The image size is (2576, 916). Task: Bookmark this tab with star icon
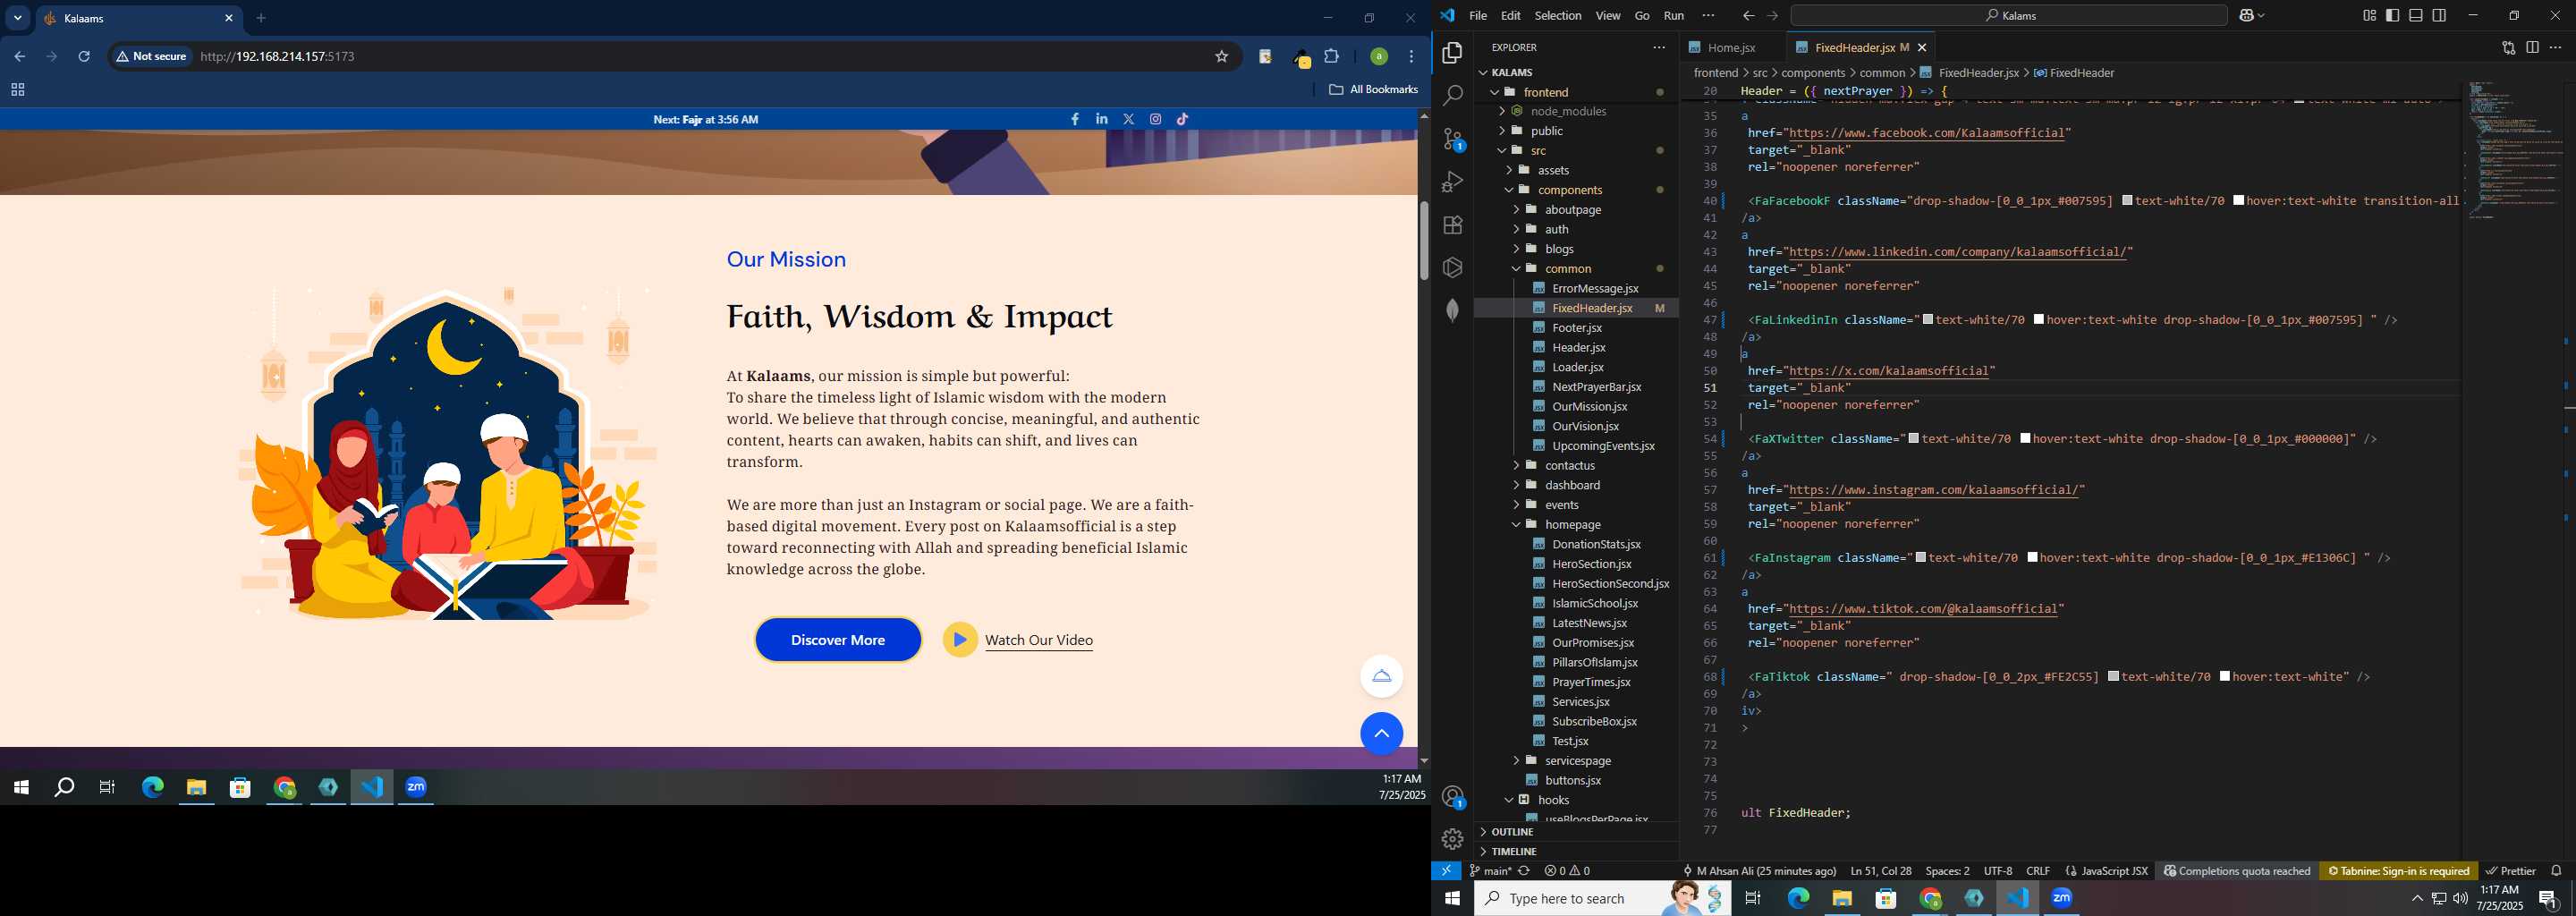point(1221,57)
